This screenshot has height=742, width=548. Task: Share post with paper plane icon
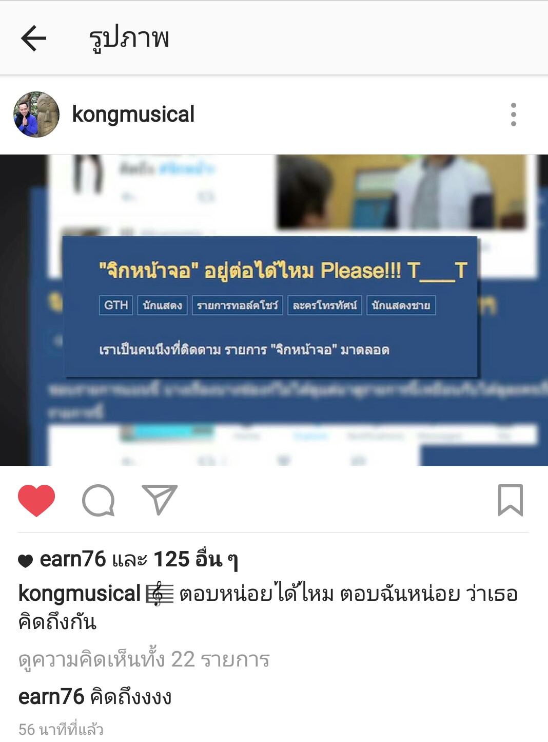tap(160, 500)
